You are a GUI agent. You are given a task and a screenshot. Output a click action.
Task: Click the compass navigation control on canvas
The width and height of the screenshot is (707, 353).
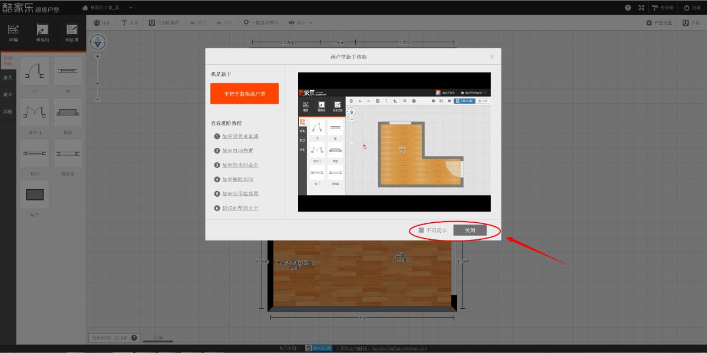(x=98, y=42)
